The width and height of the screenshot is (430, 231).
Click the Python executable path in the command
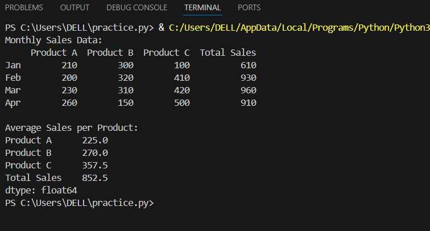299,28
